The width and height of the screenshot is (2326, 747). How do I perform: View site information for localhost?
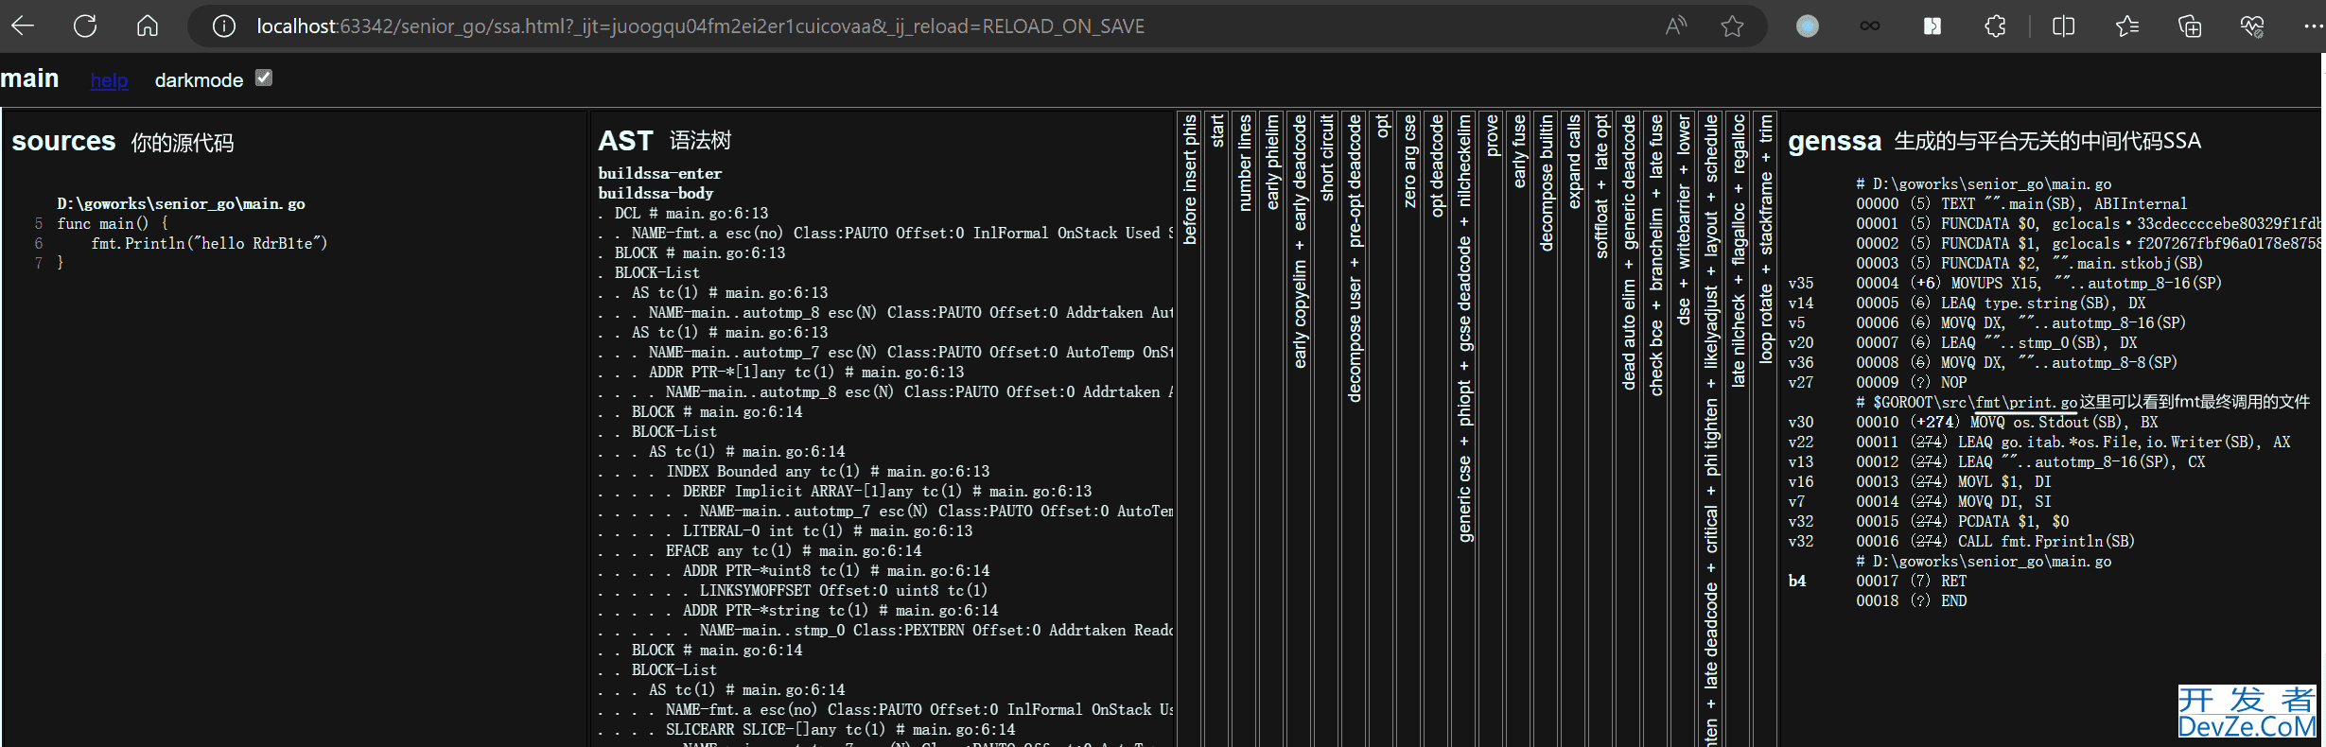point(224,26)
